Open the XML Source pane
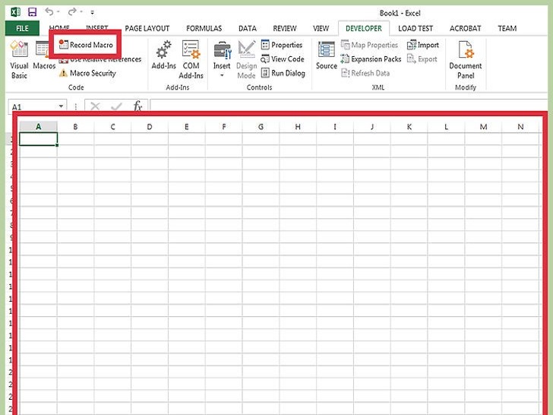Image resolution: width=553 pixels, height=415 pixels. coord(327,57)
